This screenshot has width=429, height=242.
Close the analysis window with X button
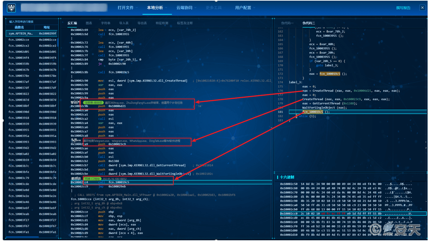(422, 8)
